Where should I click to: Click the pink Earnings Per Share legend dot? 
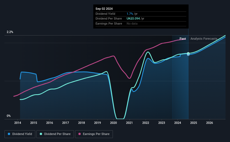[80, 134]
